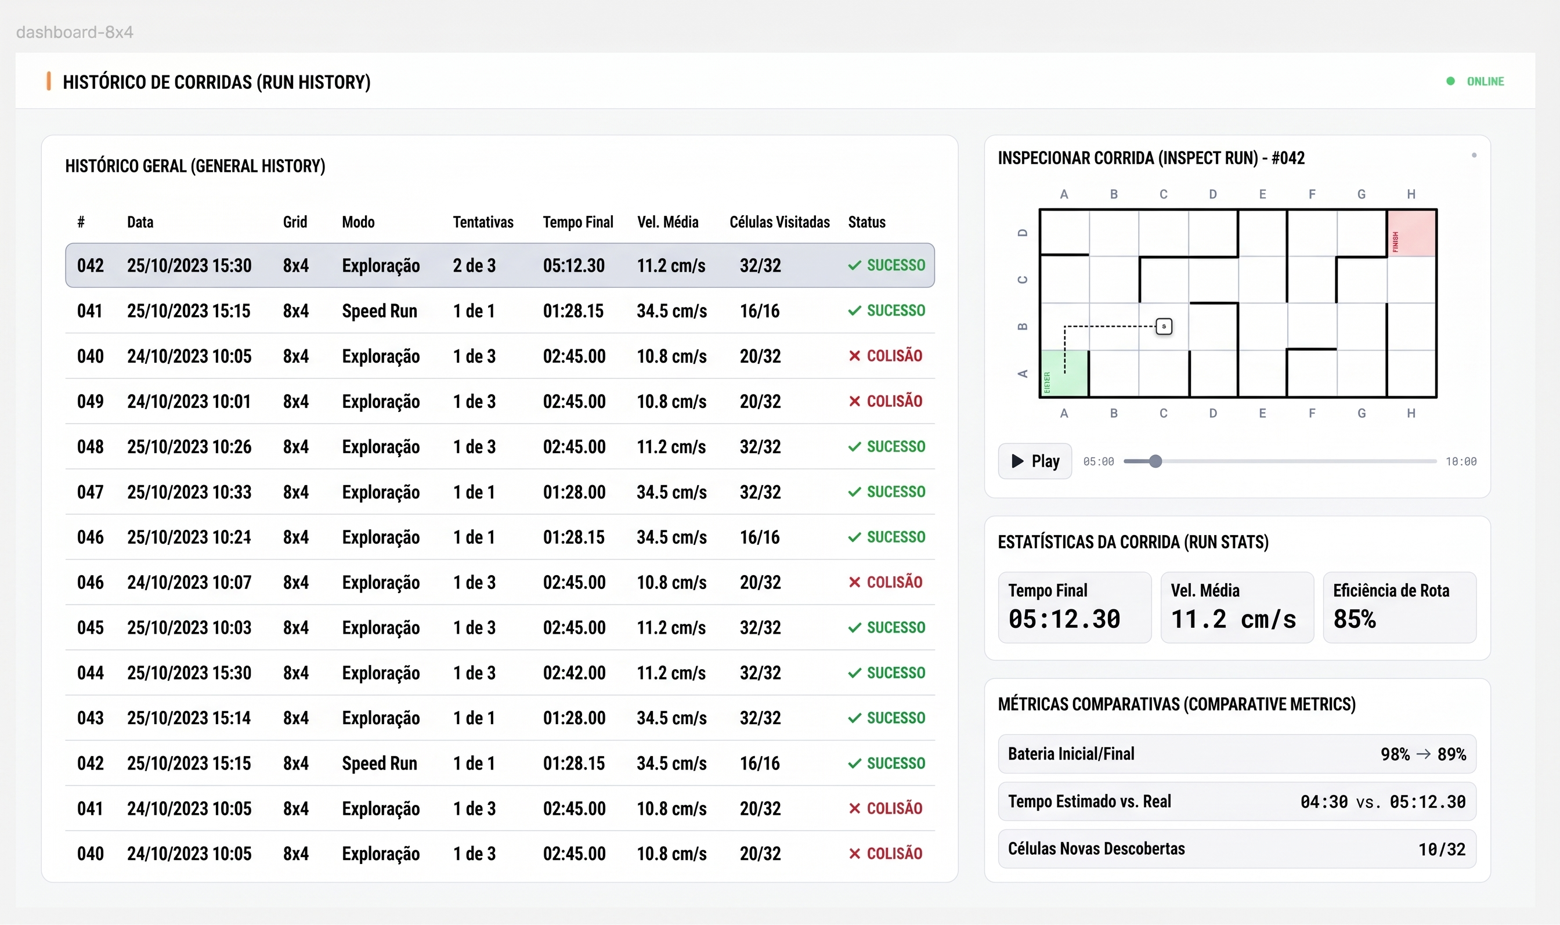Click the Tempo Estimado vs. Real row
This screenshot has width=1560, height=925.
tap(1237, 801)
